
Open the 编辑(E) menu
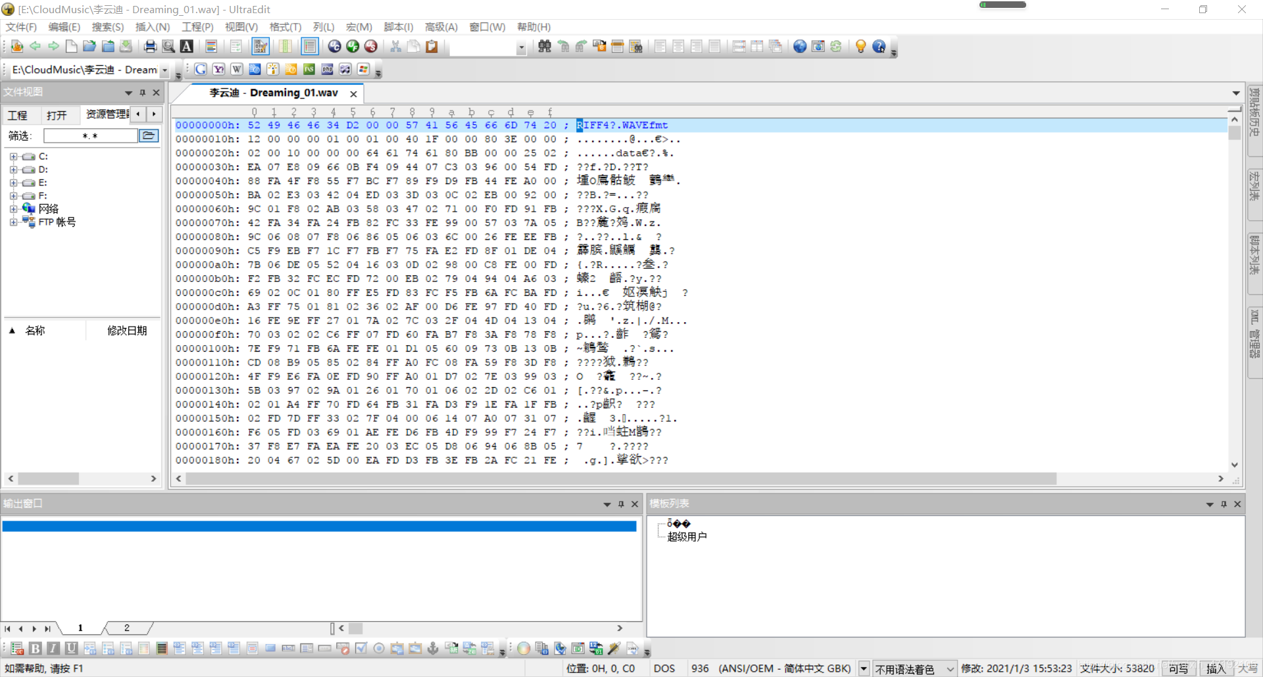pos(64,27)
